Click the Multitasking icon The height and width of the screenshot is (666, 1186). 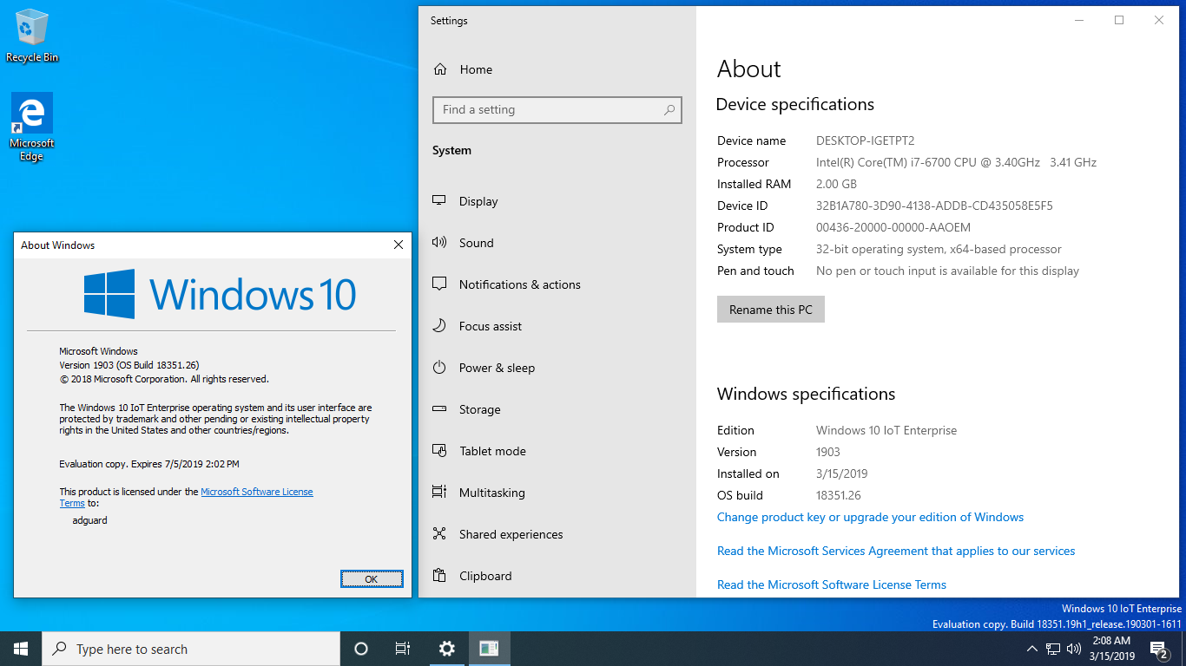coord(439,493)
